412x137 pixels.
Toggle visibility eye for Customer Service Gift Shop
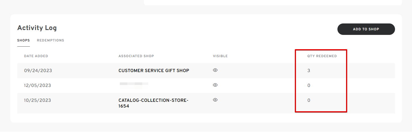click(x=215, y=70)
